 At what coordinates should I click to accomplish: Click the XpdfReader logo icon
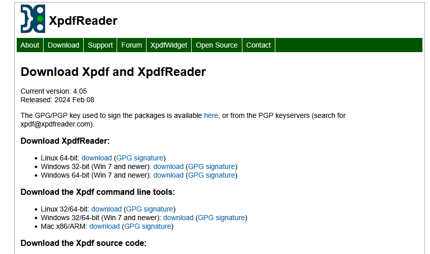click(x=32, y=19)
